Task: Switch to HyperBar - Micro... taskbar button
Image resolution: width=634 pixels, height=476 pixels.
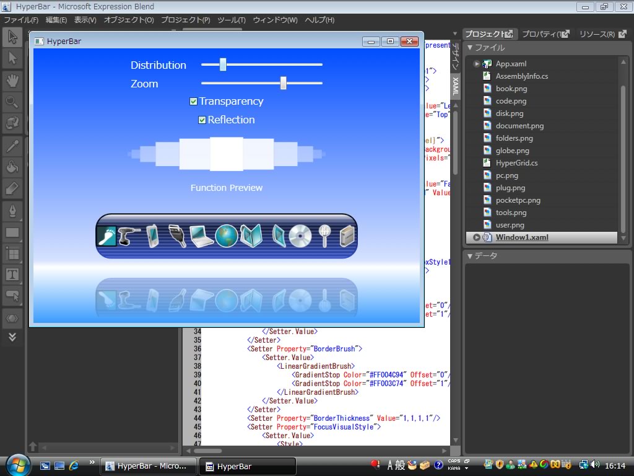Action: (148, 466)
